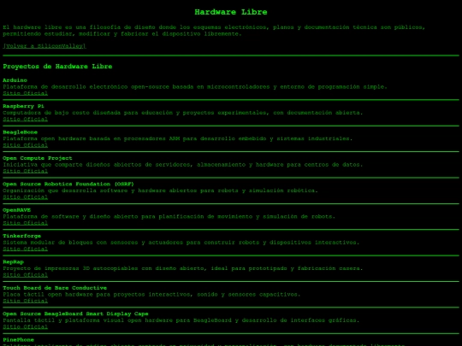Click the Tinkerforge description about sensores y actuadores

tap(181, 243)
